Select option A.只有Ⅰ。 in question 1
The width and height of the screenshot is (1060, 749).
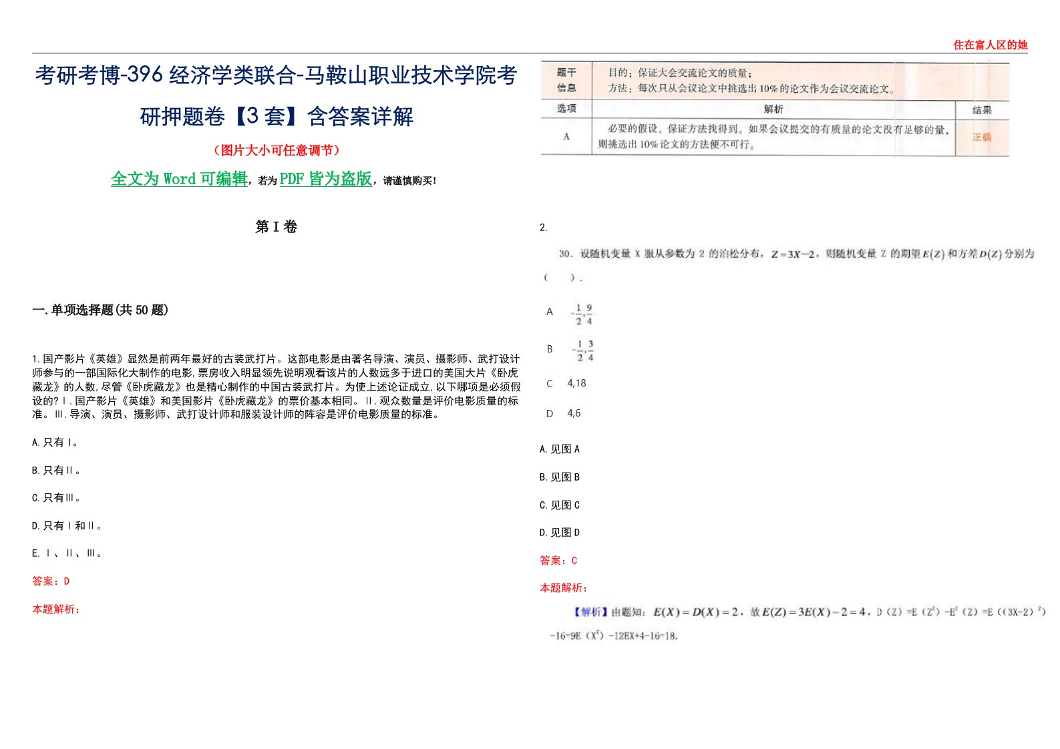point(56,443)
